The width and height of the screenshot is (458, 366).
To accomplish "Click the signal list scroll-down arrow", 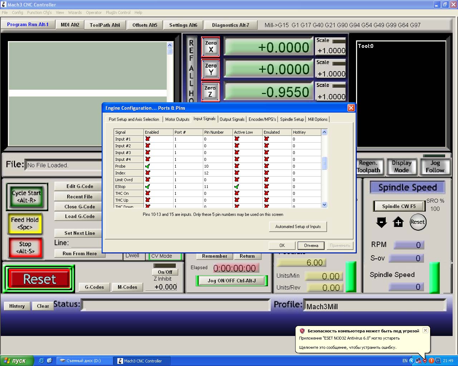I will click(324, 205).
